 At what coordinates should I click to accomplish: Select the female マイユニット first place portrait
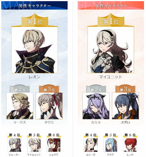(111, 50)
